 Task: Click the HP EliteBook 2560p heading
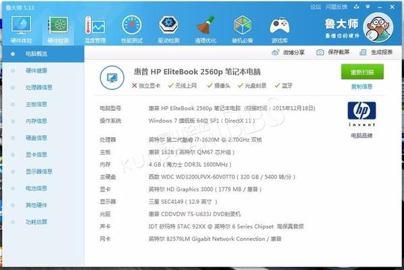tap(197, 72)
